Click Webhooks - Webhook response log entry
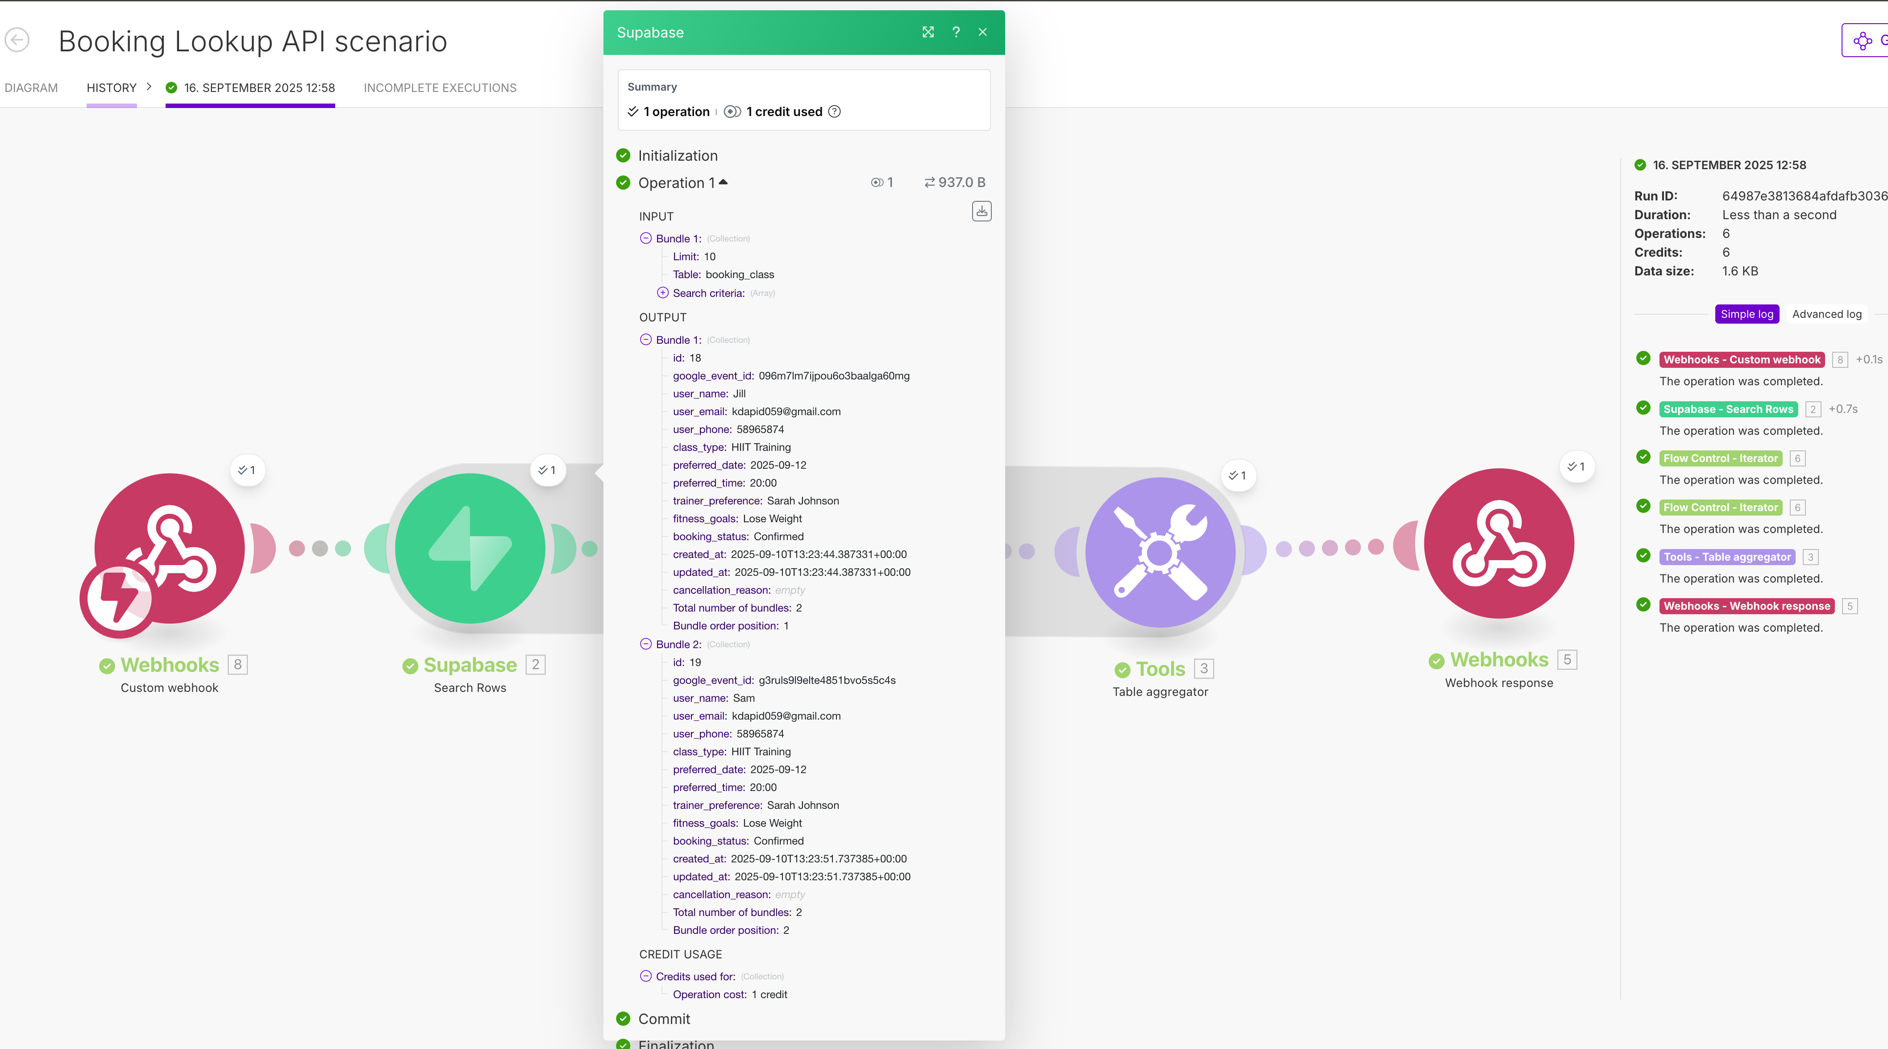This screenshot has width=1888, height=1049. point(1747,606)
